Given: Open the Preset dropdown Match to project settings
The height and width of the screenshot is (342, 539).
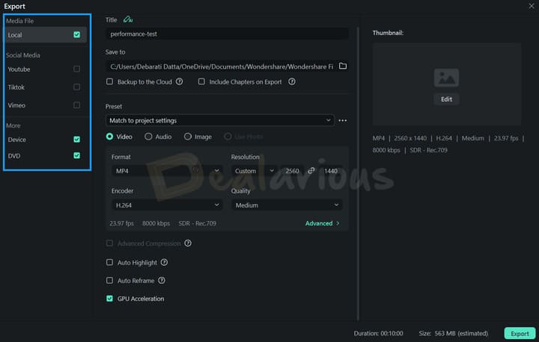Looking at the screenshot, I should click(x=220, y=120).
